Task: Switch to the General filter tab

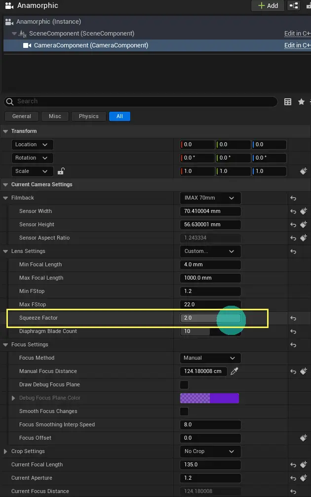Action: tap(22, 116)
